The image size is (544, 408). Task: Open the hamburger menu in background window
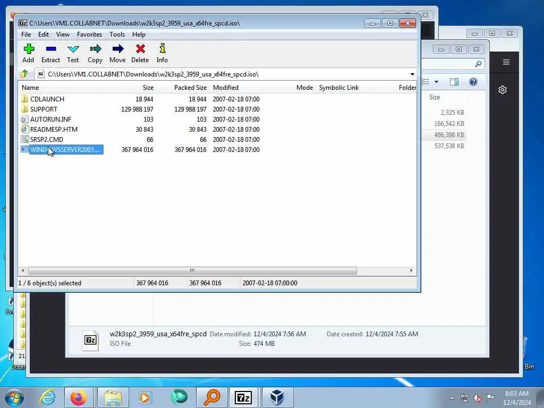pos(506,62)
